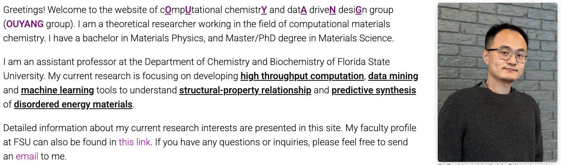Click the underlined purple Y in chemistry
The image size is (561, 165).
[264, 10]
